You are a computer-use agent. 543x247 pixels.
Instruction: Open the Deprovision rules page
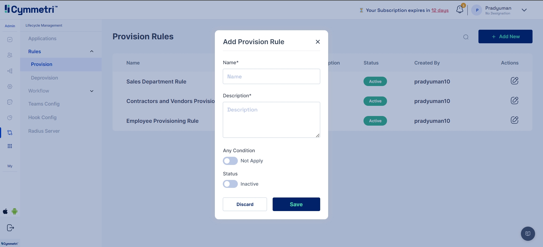tap(44, 78)
